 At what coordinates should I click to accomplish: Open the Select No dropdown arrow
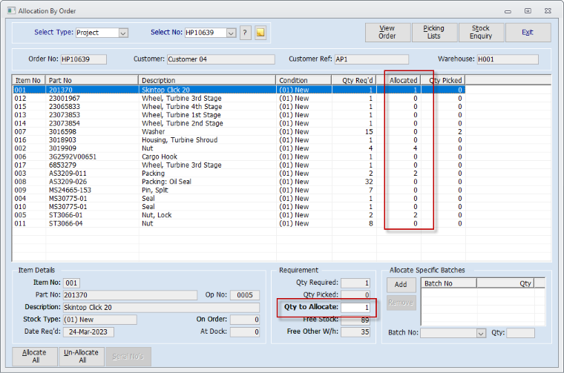(x=231, y=33)
